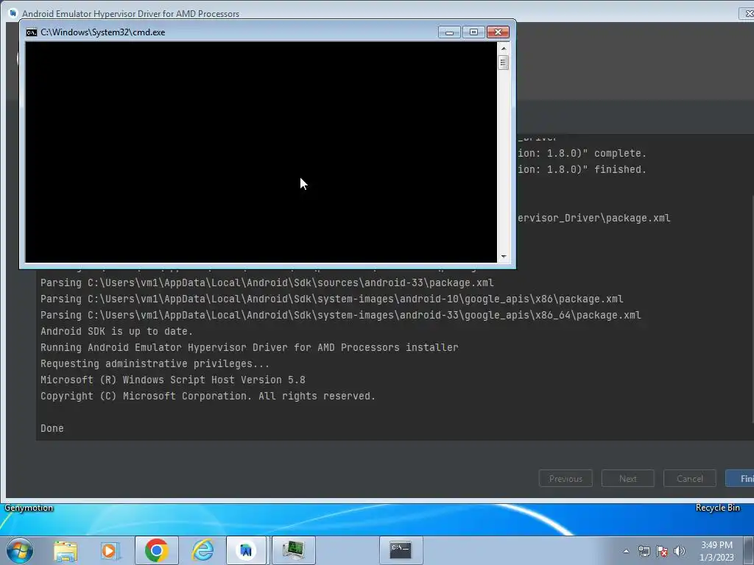
Task: Select the Genymotion desktop shortcut label
Action: point(29,508)
